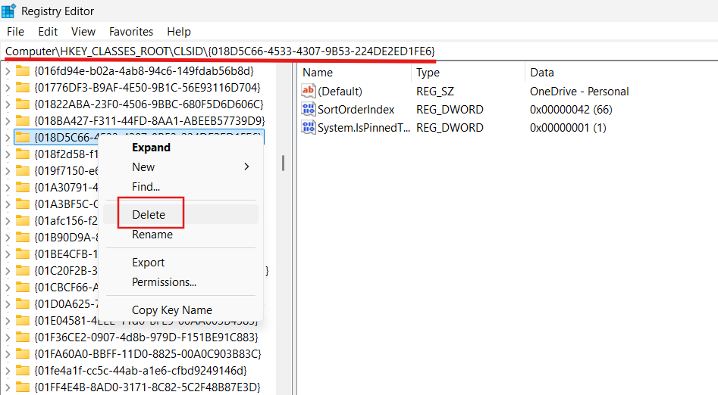This screenshot has height=395, width=718.
Task: Open the File menu
Action: click(x=16, y=32)
